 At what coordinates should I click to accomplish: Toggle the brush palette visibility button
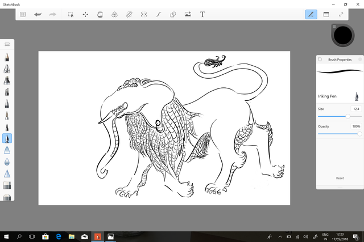[311, 14]
